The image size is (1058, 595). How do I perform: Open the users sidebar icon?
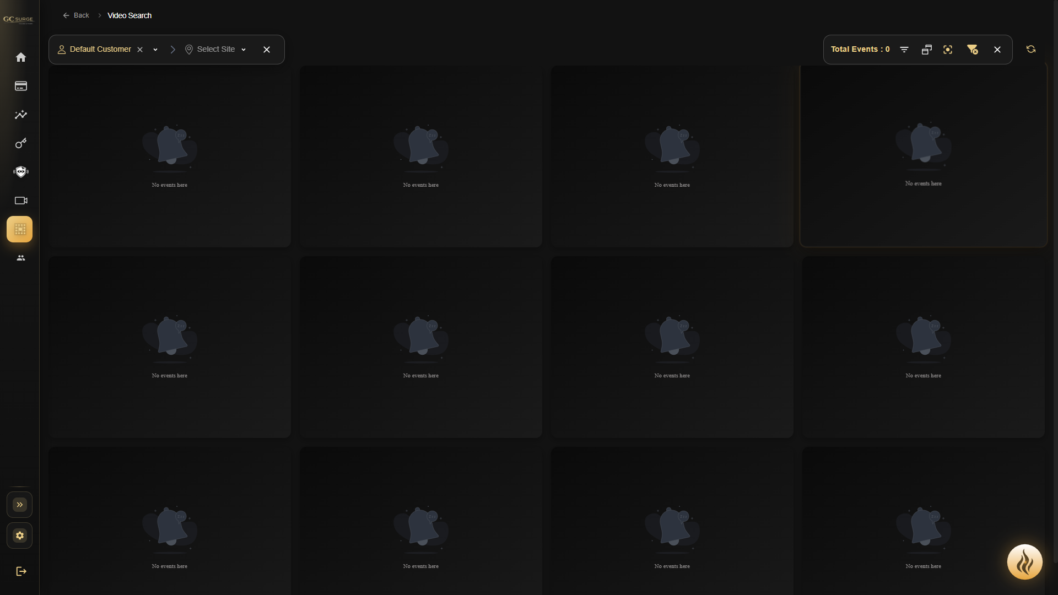[x=21, y=258]
